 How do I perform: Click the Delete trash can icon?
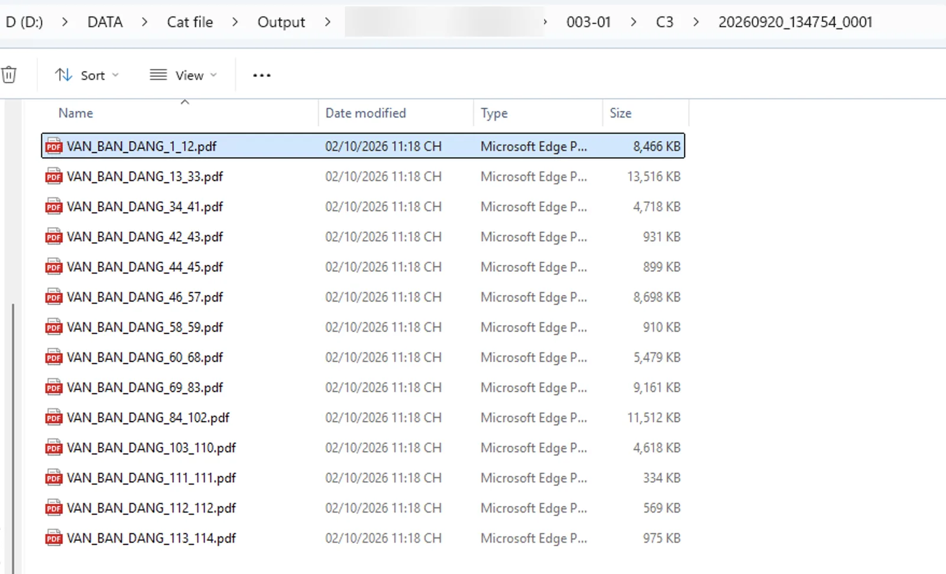click(x=9, y=75)
